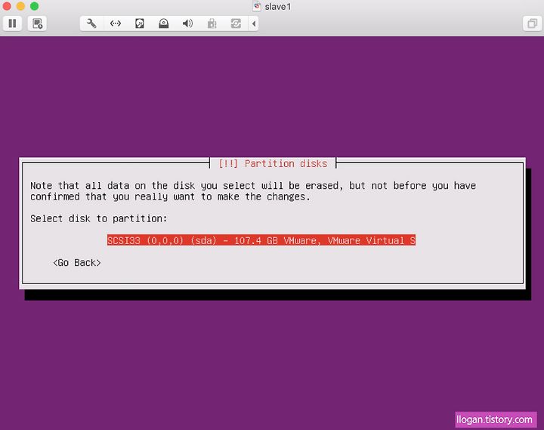
Task: Click the network adapter icon
Action: [x=116, y=23]
